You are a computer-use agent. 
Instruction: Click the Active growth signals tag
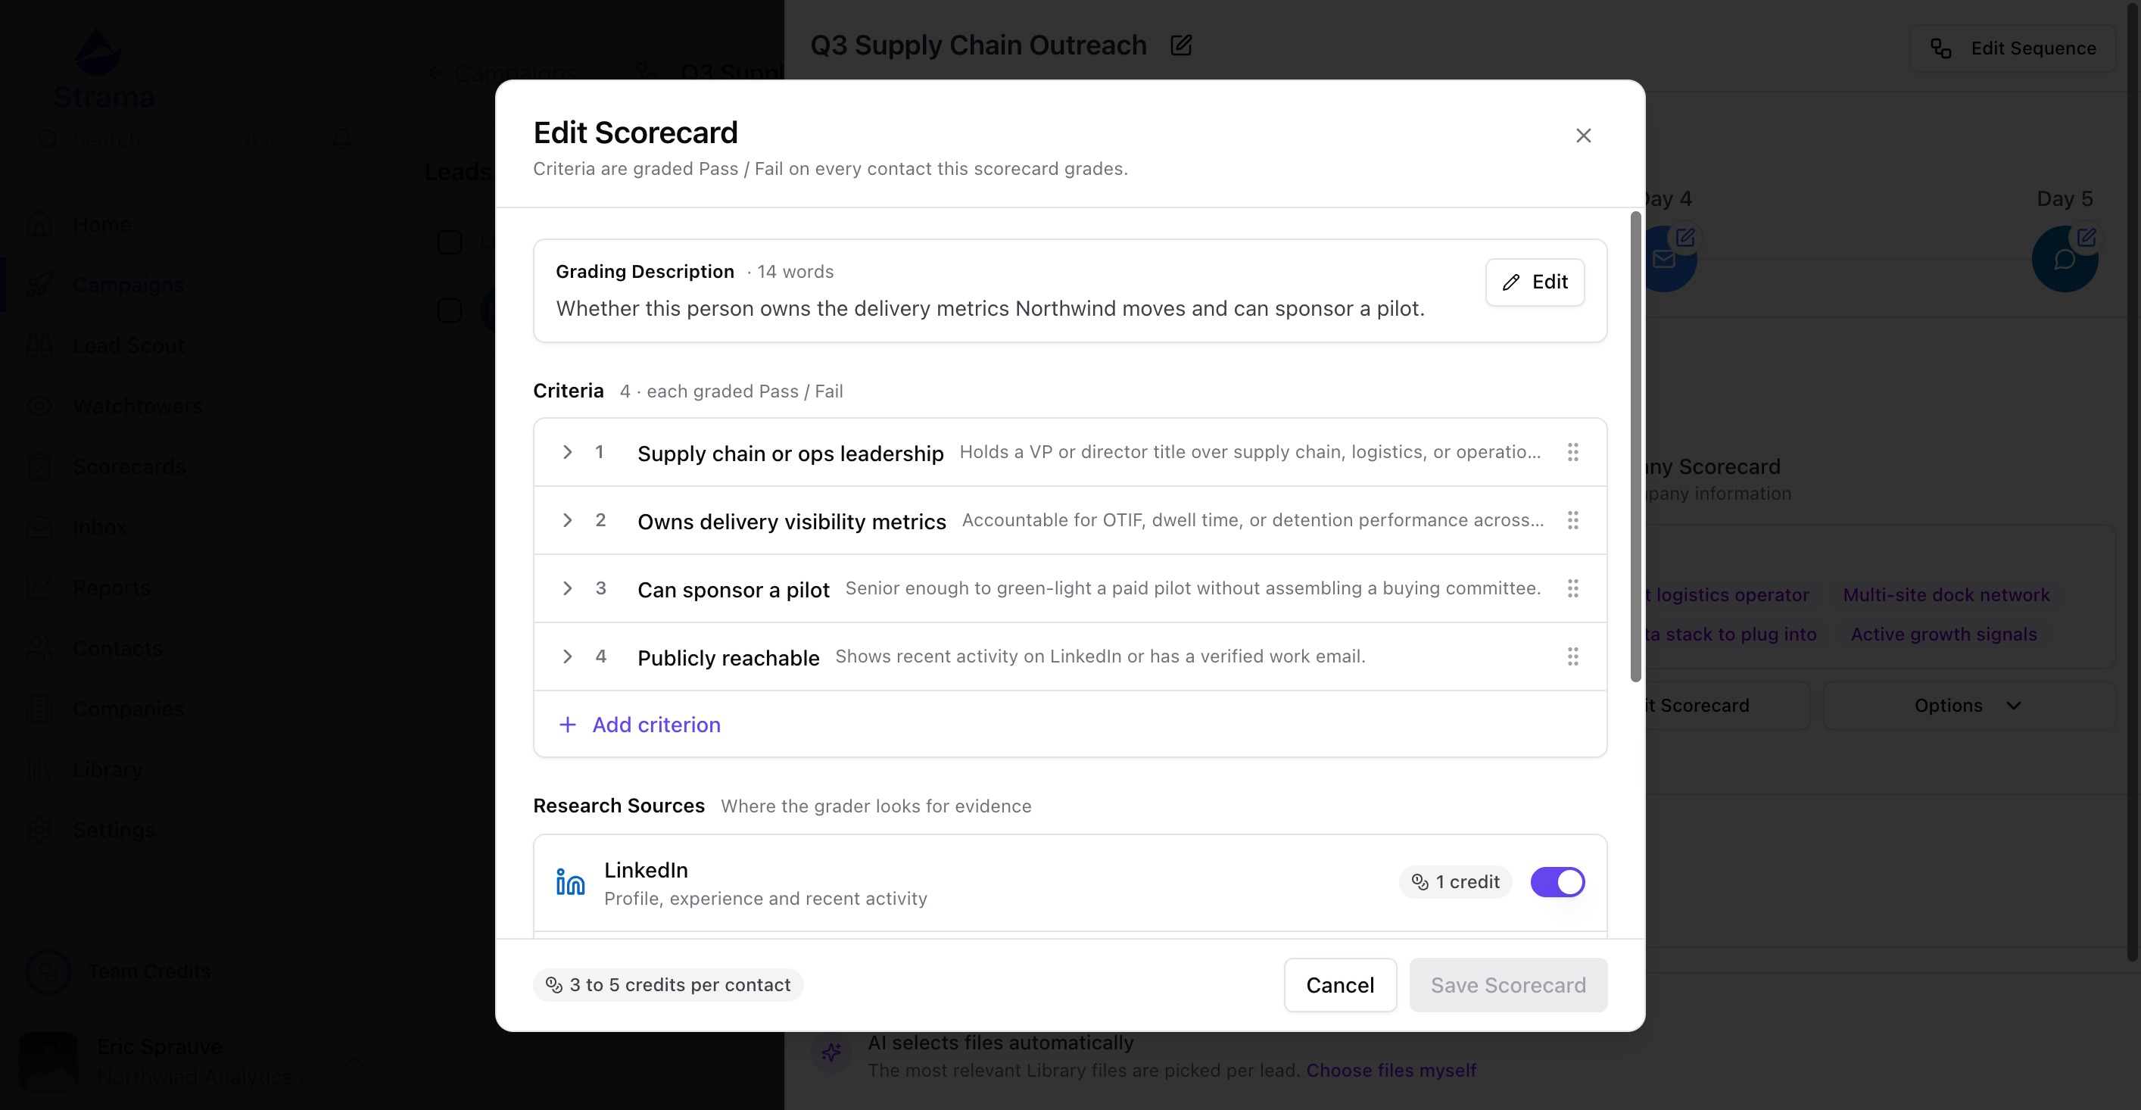(1943, 634)
